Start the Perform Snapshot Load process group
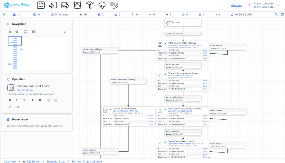The width and height of the screenshot is (285, 163). point(33,100)
